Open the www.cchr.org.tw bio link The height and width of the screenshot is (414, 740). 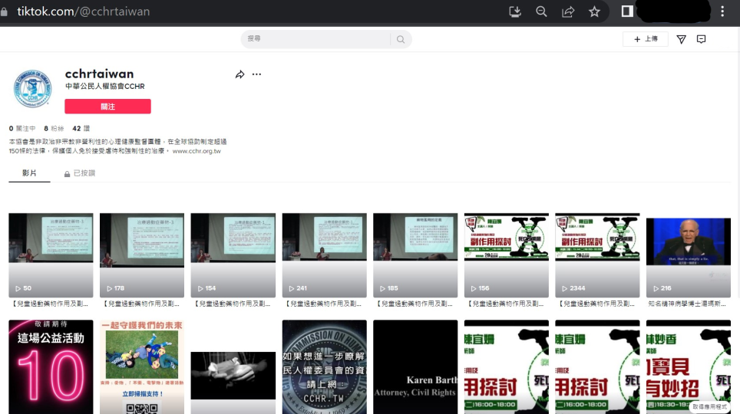coord(197,151)
